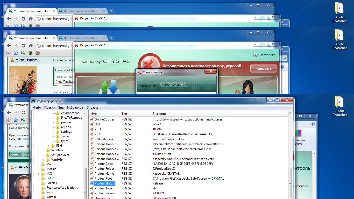The image size is (354, 199).
Task: Click the Значение column header
Action: (188, 114)
